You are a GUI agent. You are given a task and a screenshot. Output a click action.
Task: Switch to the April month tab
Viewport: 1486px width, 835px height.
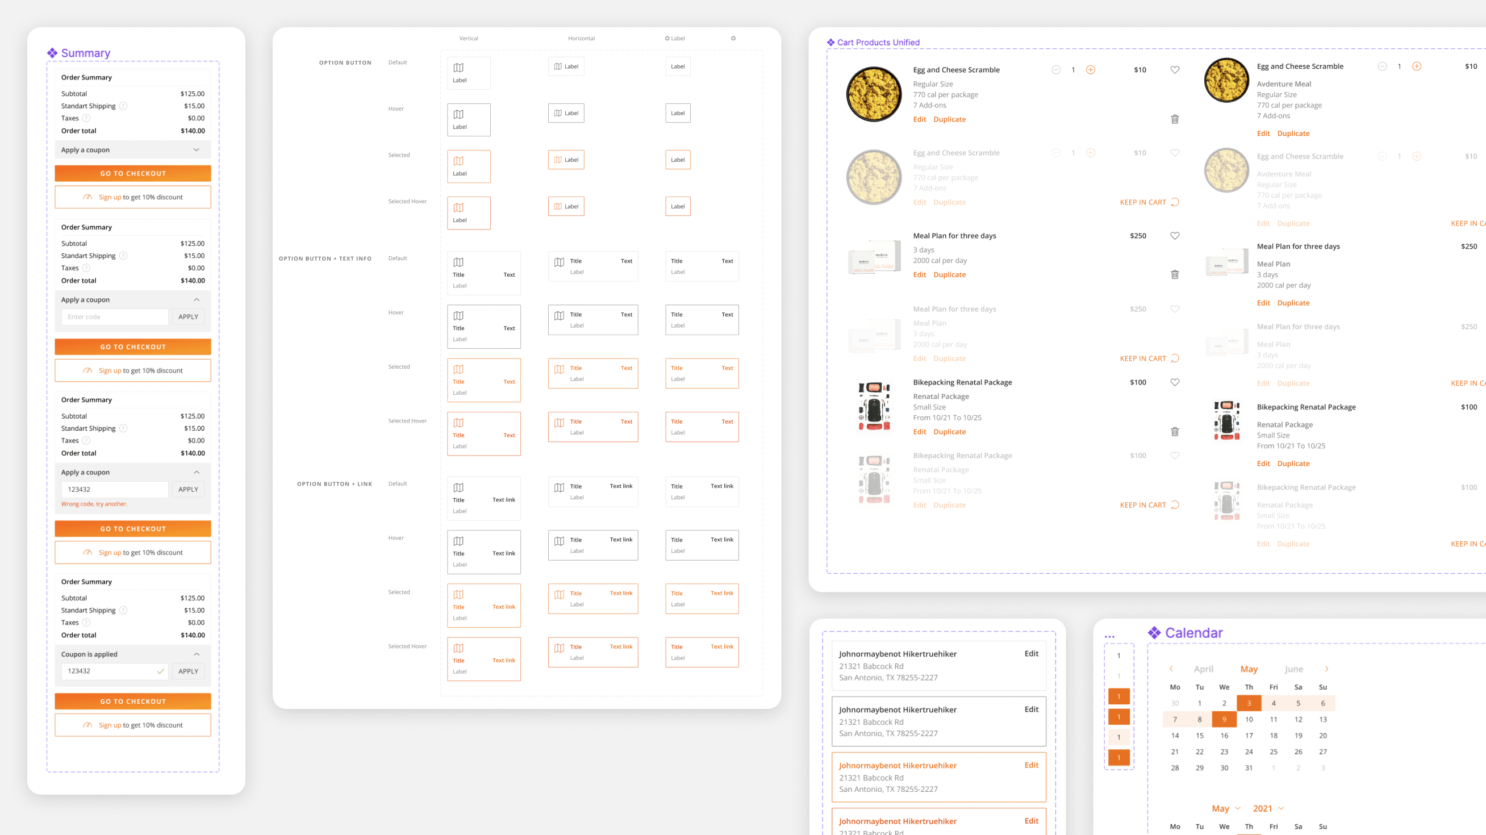point(1203,669)
